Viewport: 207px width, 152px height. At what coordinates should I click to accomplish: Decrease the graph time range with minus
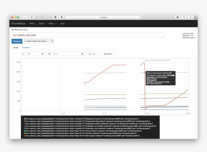point(23,54)
